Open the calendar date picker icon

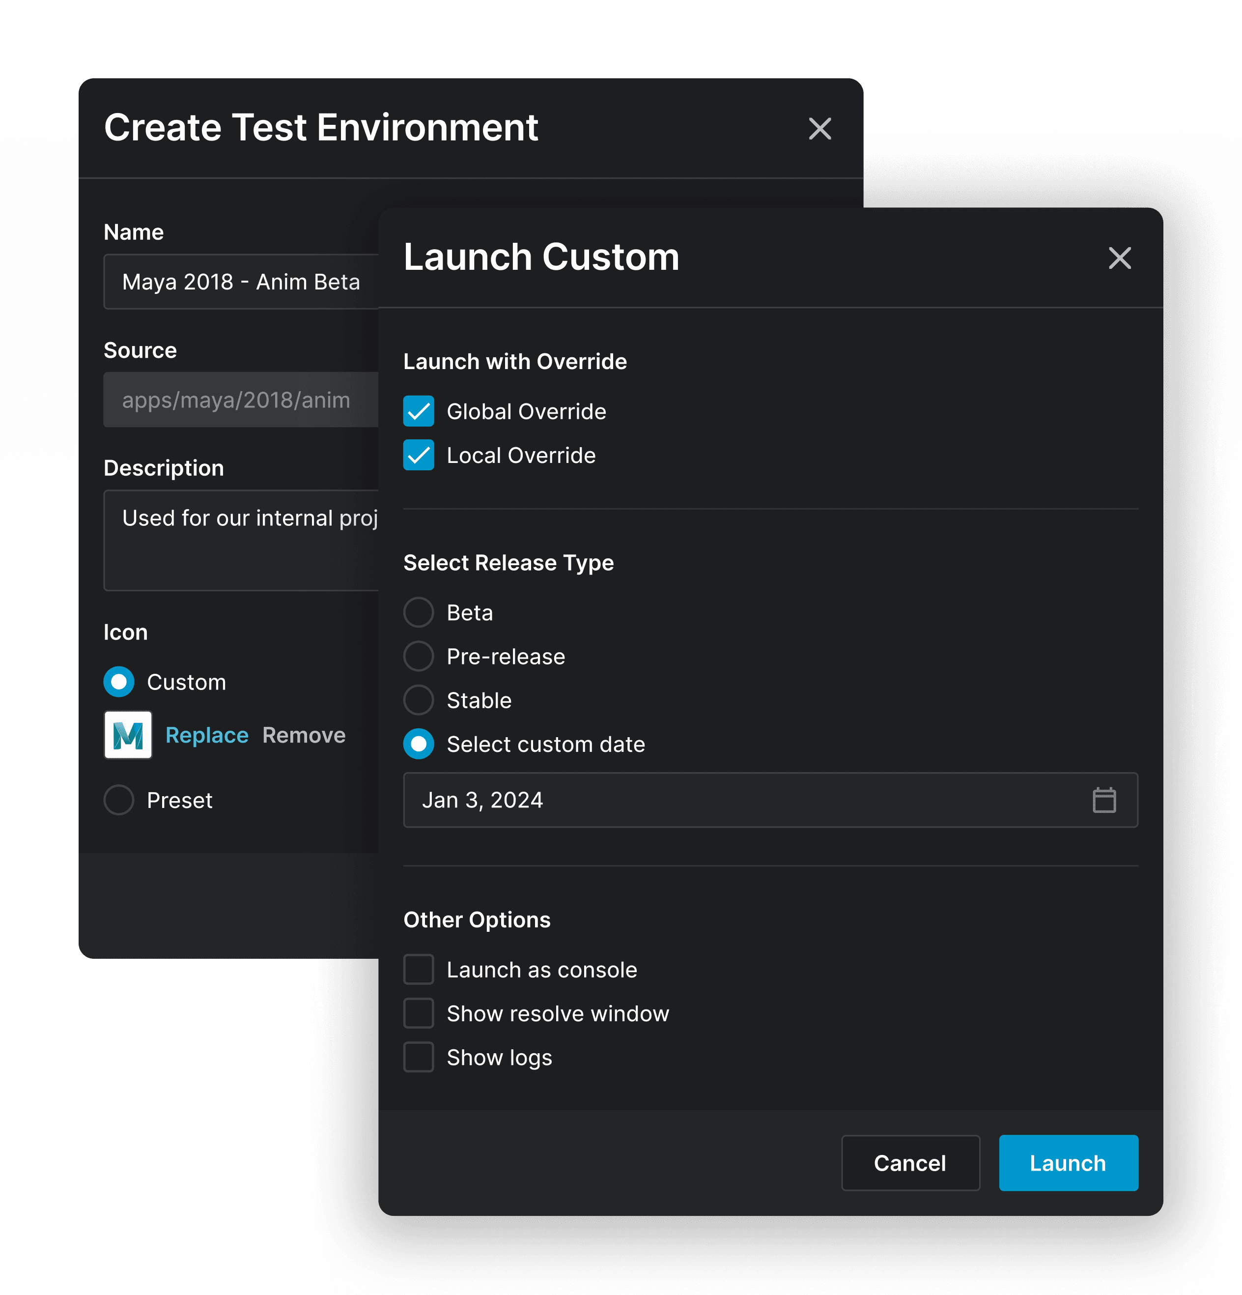(x=1103, y=800)
